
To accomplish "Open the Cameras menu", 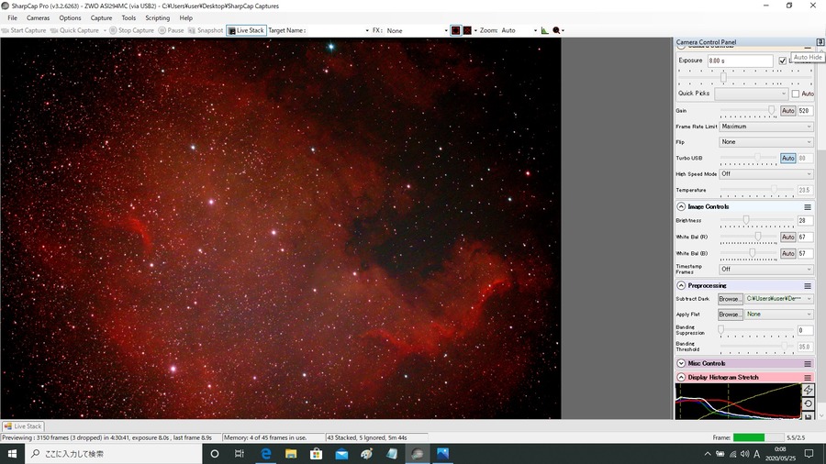I will point(38,18).
